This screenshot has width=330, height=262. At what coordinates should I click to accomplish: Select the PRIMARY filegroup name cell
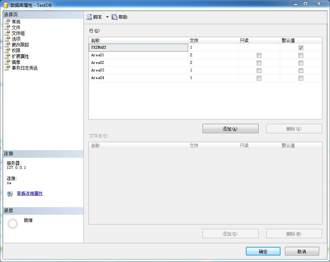pyautogui.click(x=138, y=48)
